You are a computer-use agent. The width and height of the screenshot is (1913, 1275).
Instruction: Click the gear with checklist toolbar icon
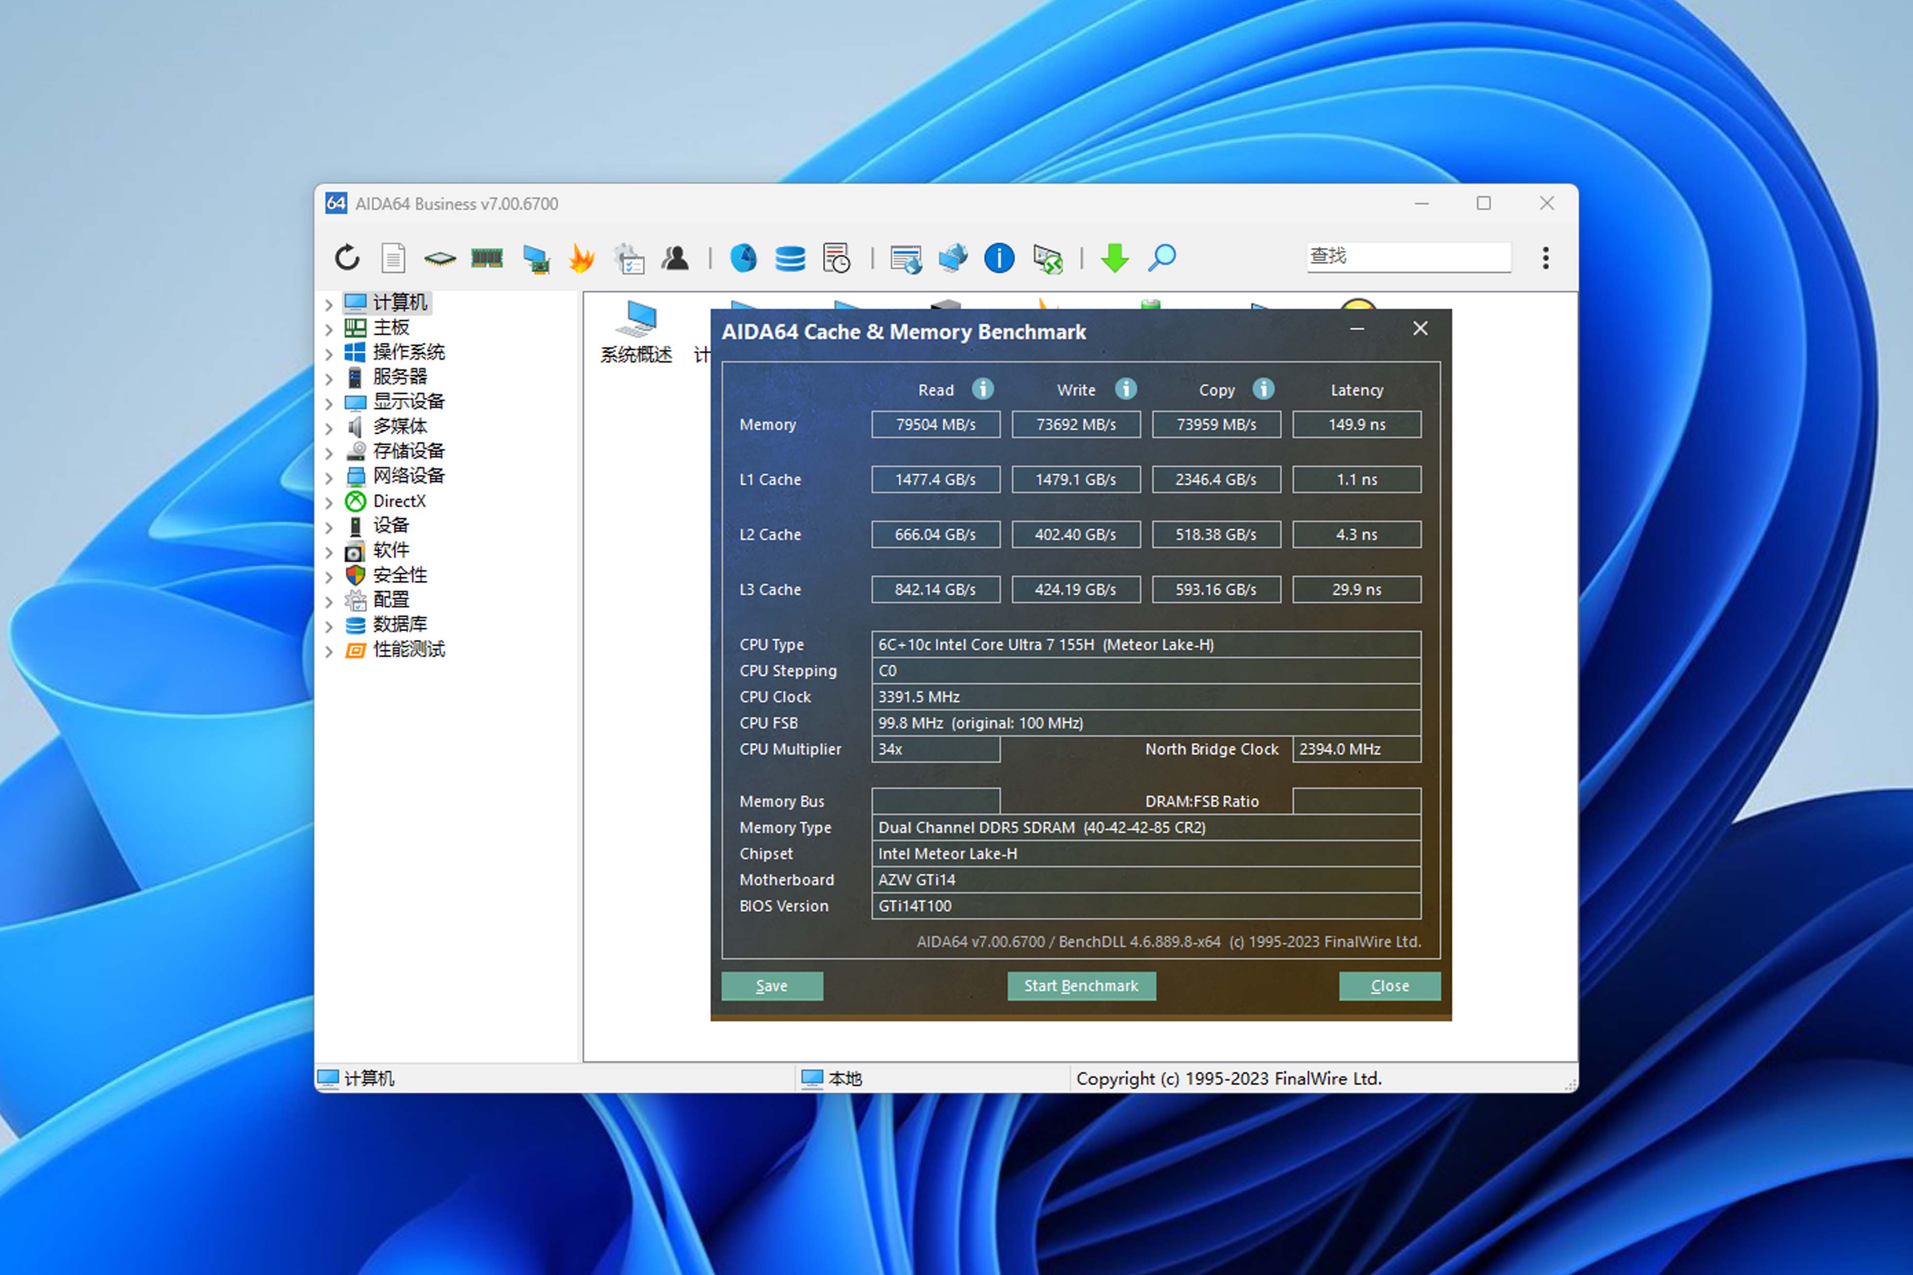click(x=629, y=258)
